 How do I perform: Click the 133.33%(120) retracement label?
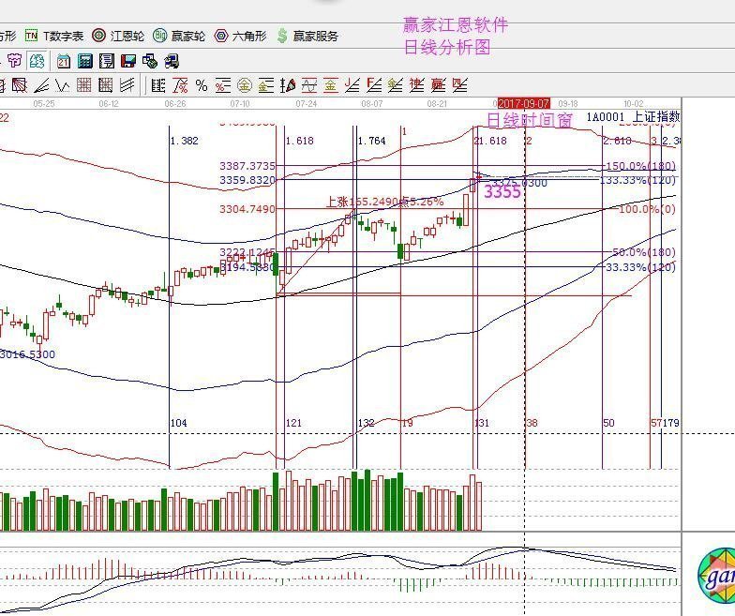coord(637,180)
